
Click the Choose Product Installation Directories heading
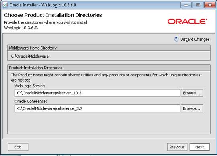coord(53,15)
